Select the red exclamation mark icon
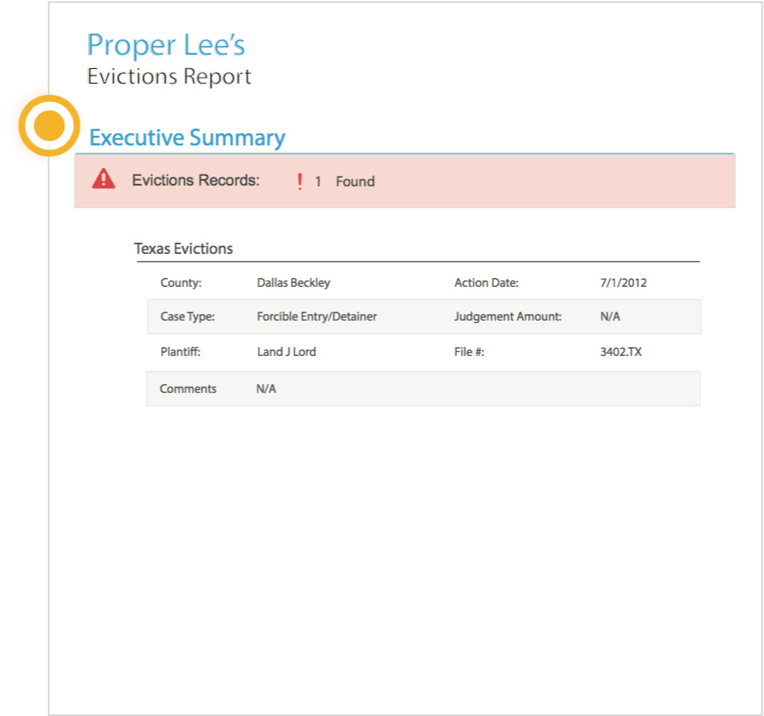764x716 pixels. (x=299, y=182)
